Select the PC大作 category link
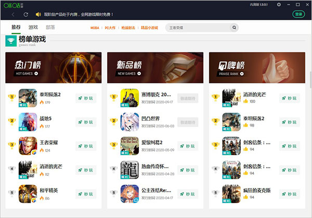Viewport: 312px width, 218px height. click(110, 28)
